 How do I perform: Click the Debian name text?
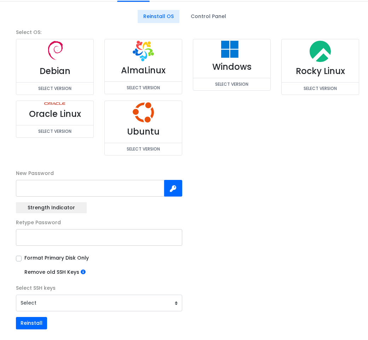55,71
